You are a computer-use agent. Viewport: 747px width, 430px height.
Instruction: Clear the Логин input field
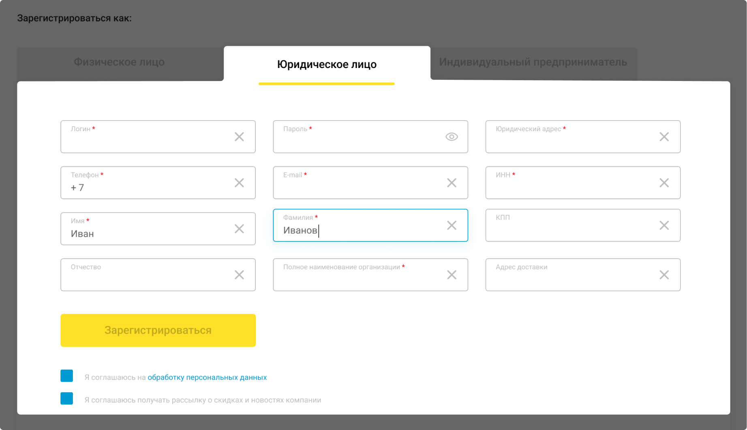(239, 137)
